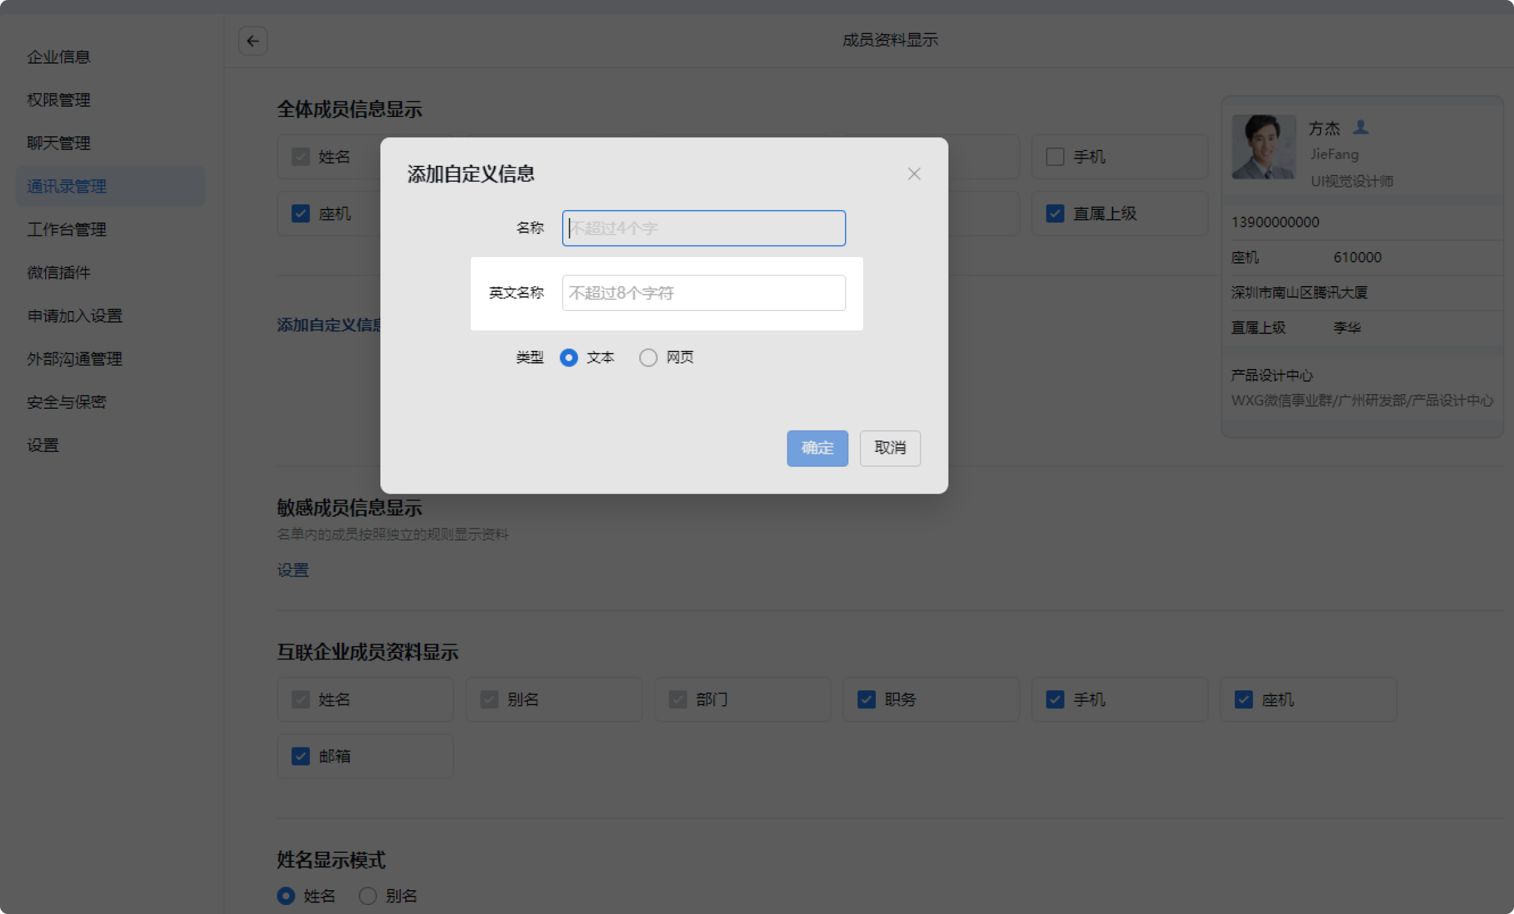Click 深圳市南山区腾讯大厦 address text
Screen dimensions: 1514x914
(x=1299, y=292)
